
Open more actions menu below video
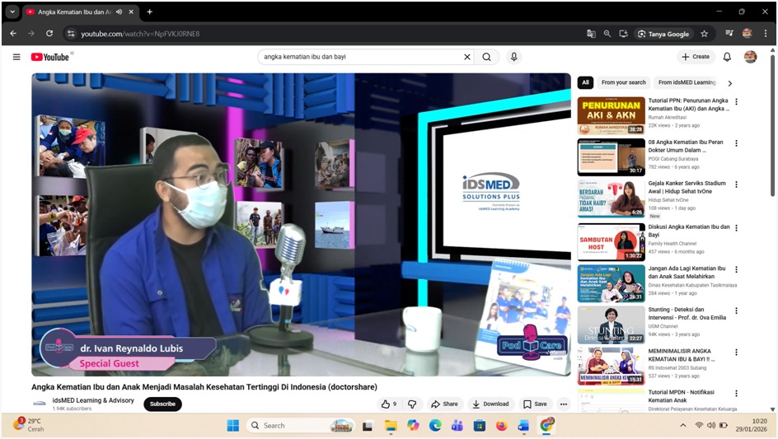pos(564,404)
